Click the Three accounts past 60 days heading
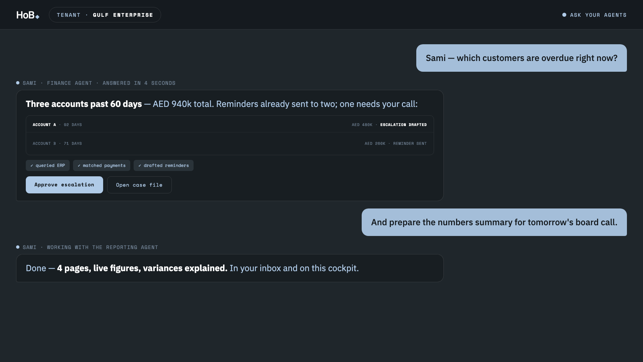Screen dimensions: 643x362 (x=84, y=104)
